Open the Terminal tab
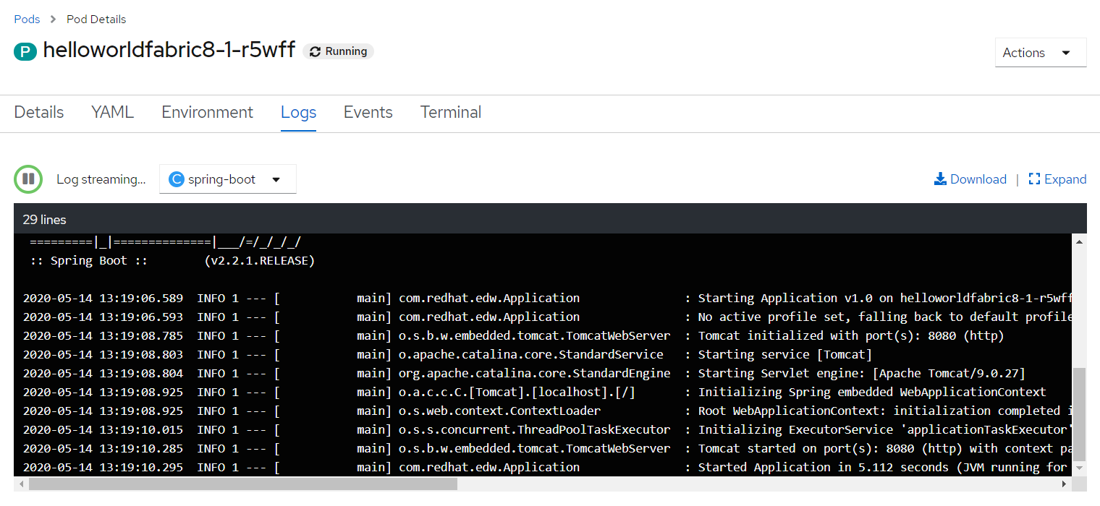This screenshot has height=506, width=1100. click(x=450, y=113)
